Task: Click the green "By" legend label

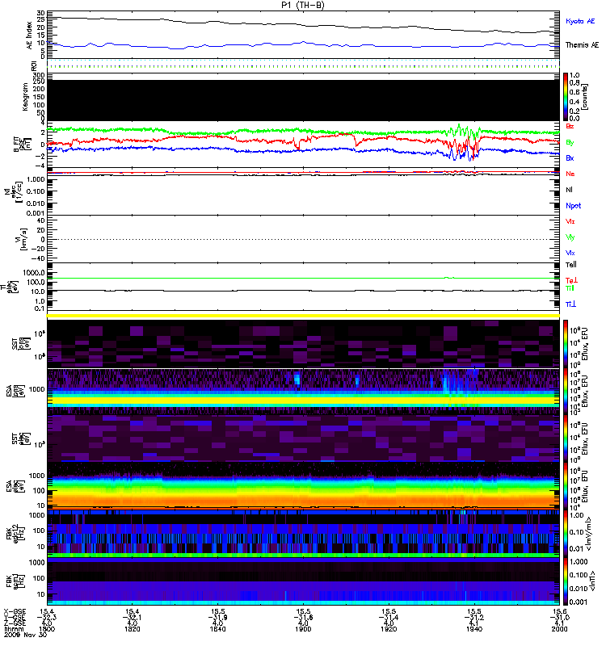Action: [x=570, y=143]
